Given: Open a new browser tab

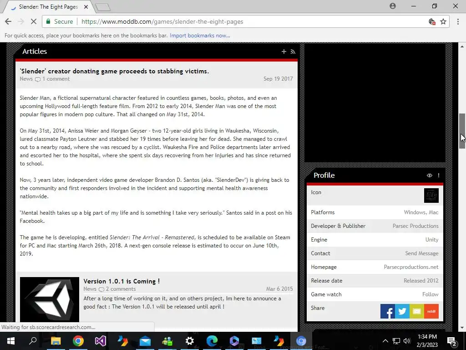Looking at the screenshot, I should [103, 7].
